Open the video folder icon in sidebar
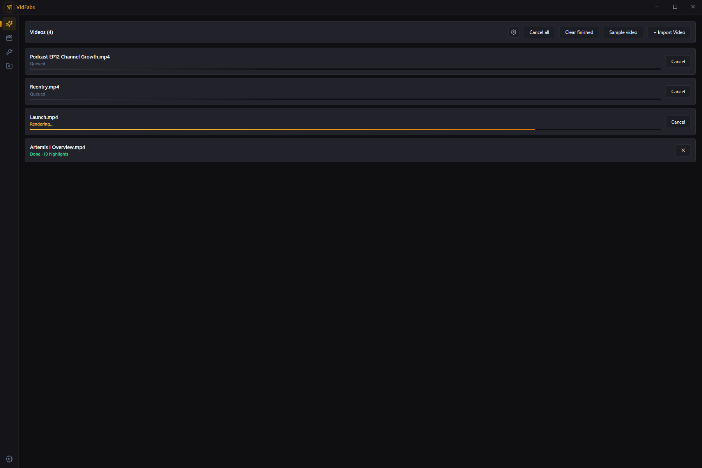This screenshot has height=468, width=702. click(x=9, y=66)
